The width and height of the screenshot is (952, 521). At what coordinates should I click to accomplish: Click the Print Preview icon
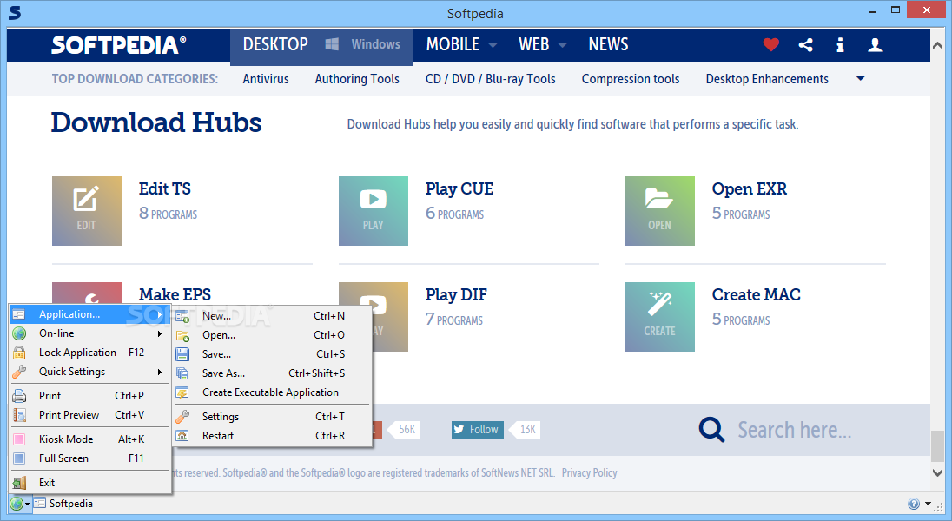coord(19,415)
